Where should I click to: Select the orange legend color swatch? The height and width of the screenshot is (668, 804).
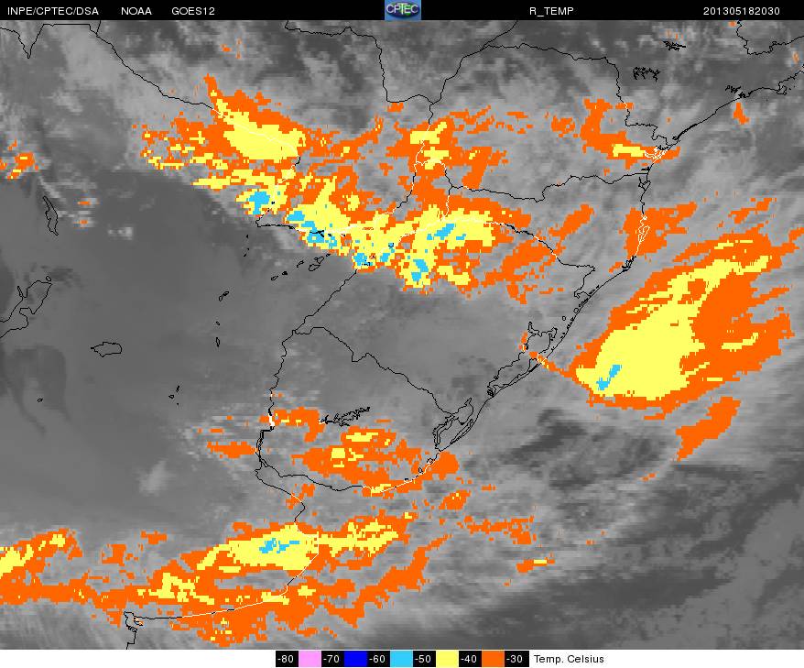pyautogui.click(x=494, y=659)
